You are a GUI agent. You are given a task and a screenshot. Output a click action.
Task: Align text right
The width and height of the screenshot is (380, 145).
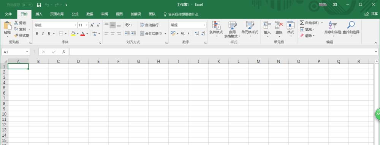[119, 34]
